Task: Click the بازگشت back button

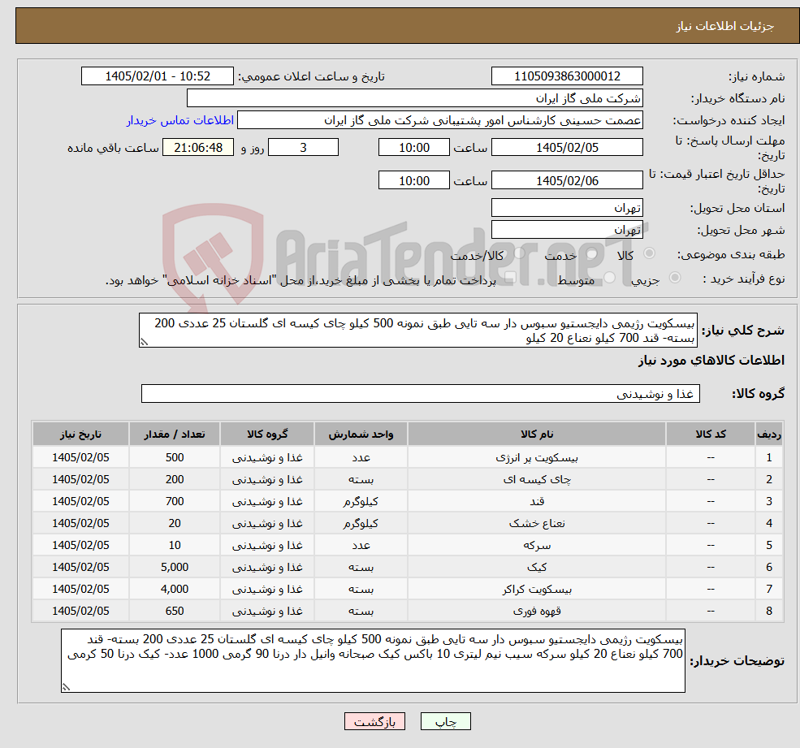Action: (x=374, y=721)
